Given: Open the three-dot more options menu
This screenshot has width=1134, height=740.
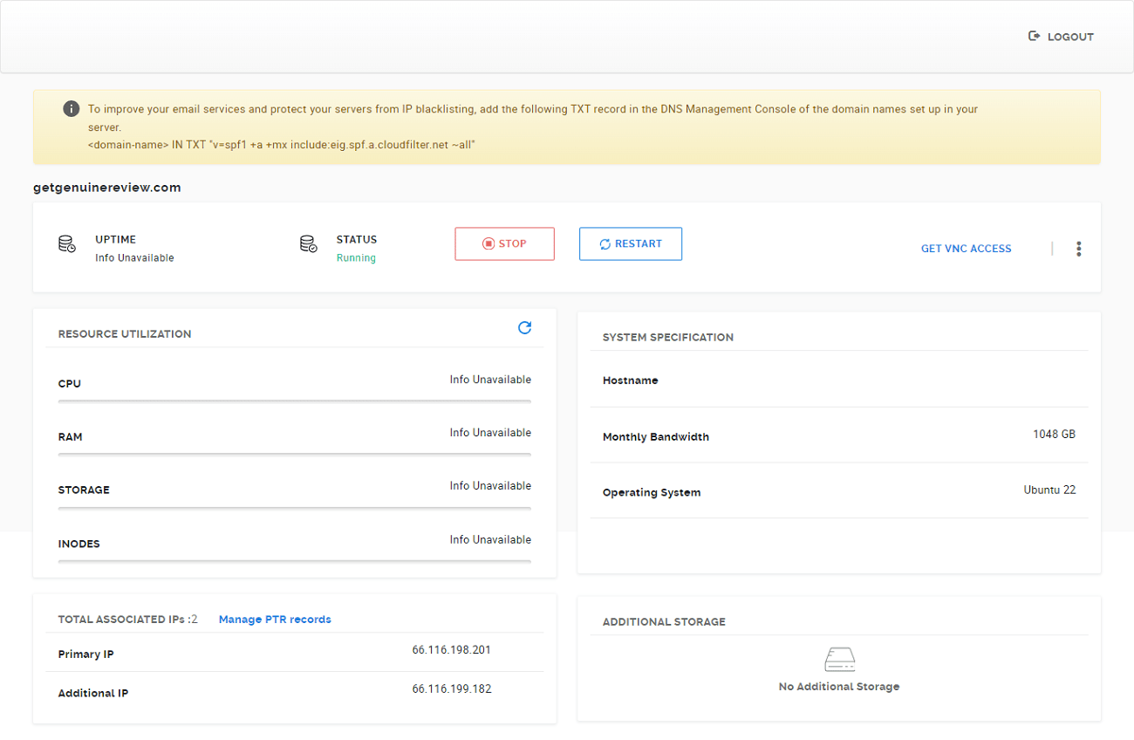Looking at the screenshot, I should (x=1079, y=249).
